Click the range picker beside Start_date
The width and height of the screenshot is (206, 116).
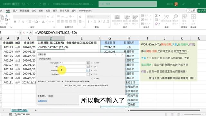pyautogui.click(x=88, y=63)
